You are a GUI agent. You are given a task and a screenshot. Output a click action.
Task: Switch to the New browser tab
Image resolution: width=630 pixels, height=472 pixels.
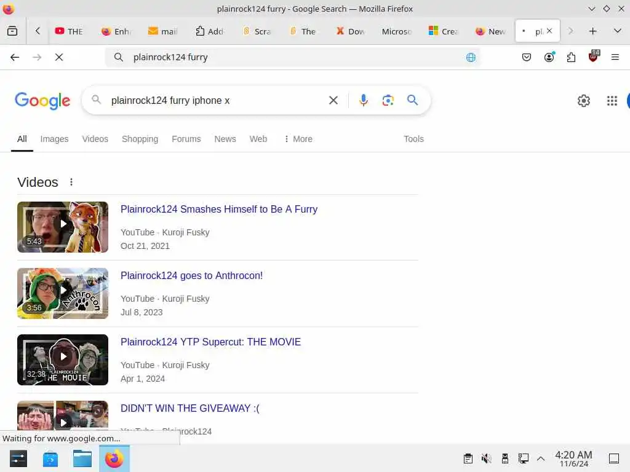click(490, 31)
